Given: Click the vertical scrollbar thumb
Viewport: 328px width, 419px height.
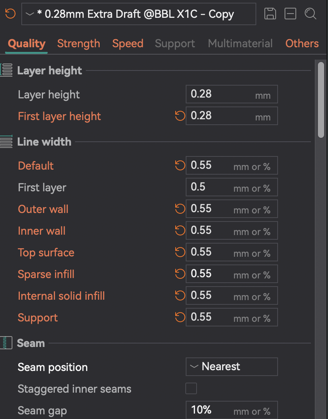Looking at the screenshot, I should pyautogui.click(x=321, y=100).
